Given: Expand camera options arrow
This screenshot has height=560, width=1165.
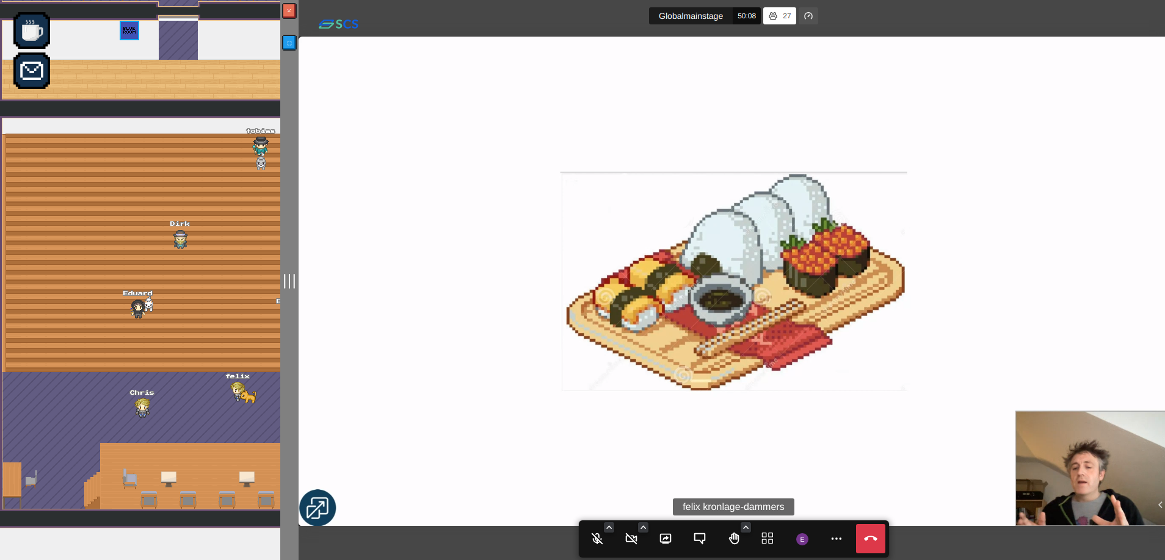Looking at the screenshot, I should (643, 527).
